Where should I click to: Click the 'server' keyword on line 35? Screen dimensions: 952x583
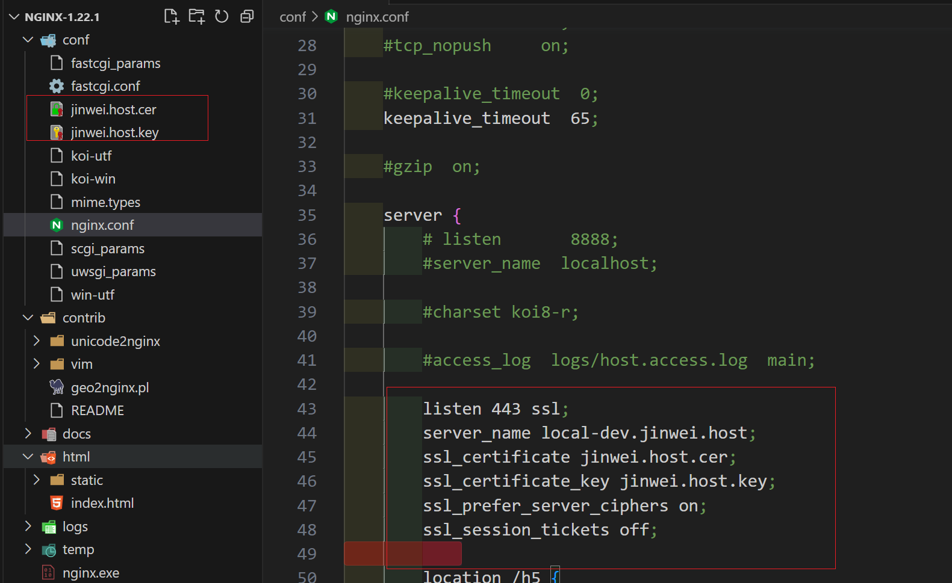click(x=412, y=215)
